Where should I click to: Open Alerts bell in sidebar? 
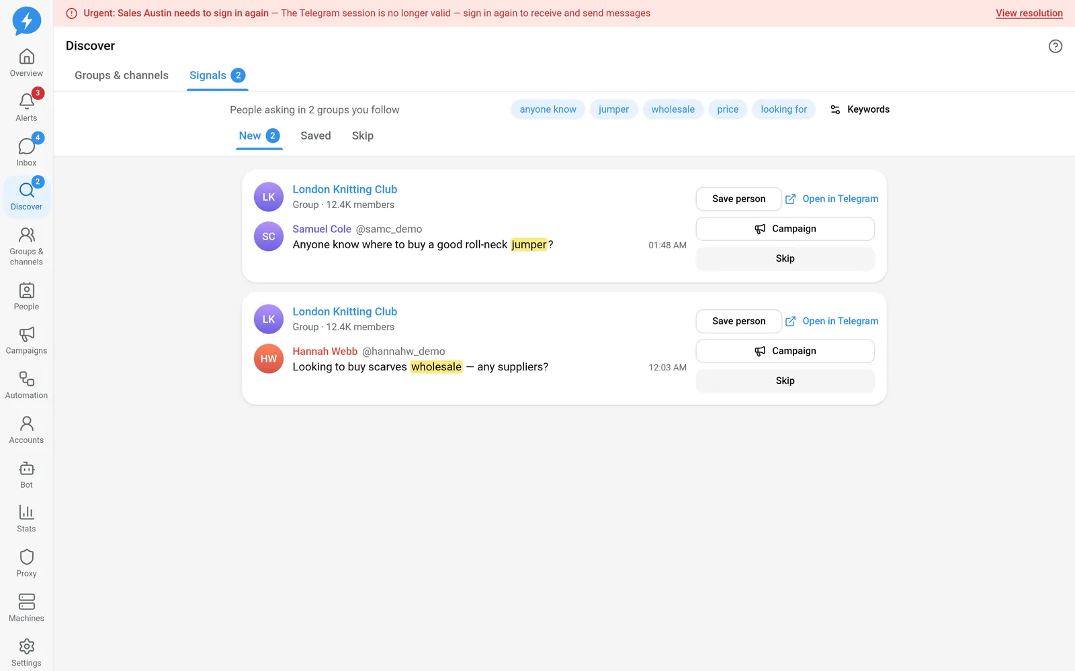coord(27,107)
